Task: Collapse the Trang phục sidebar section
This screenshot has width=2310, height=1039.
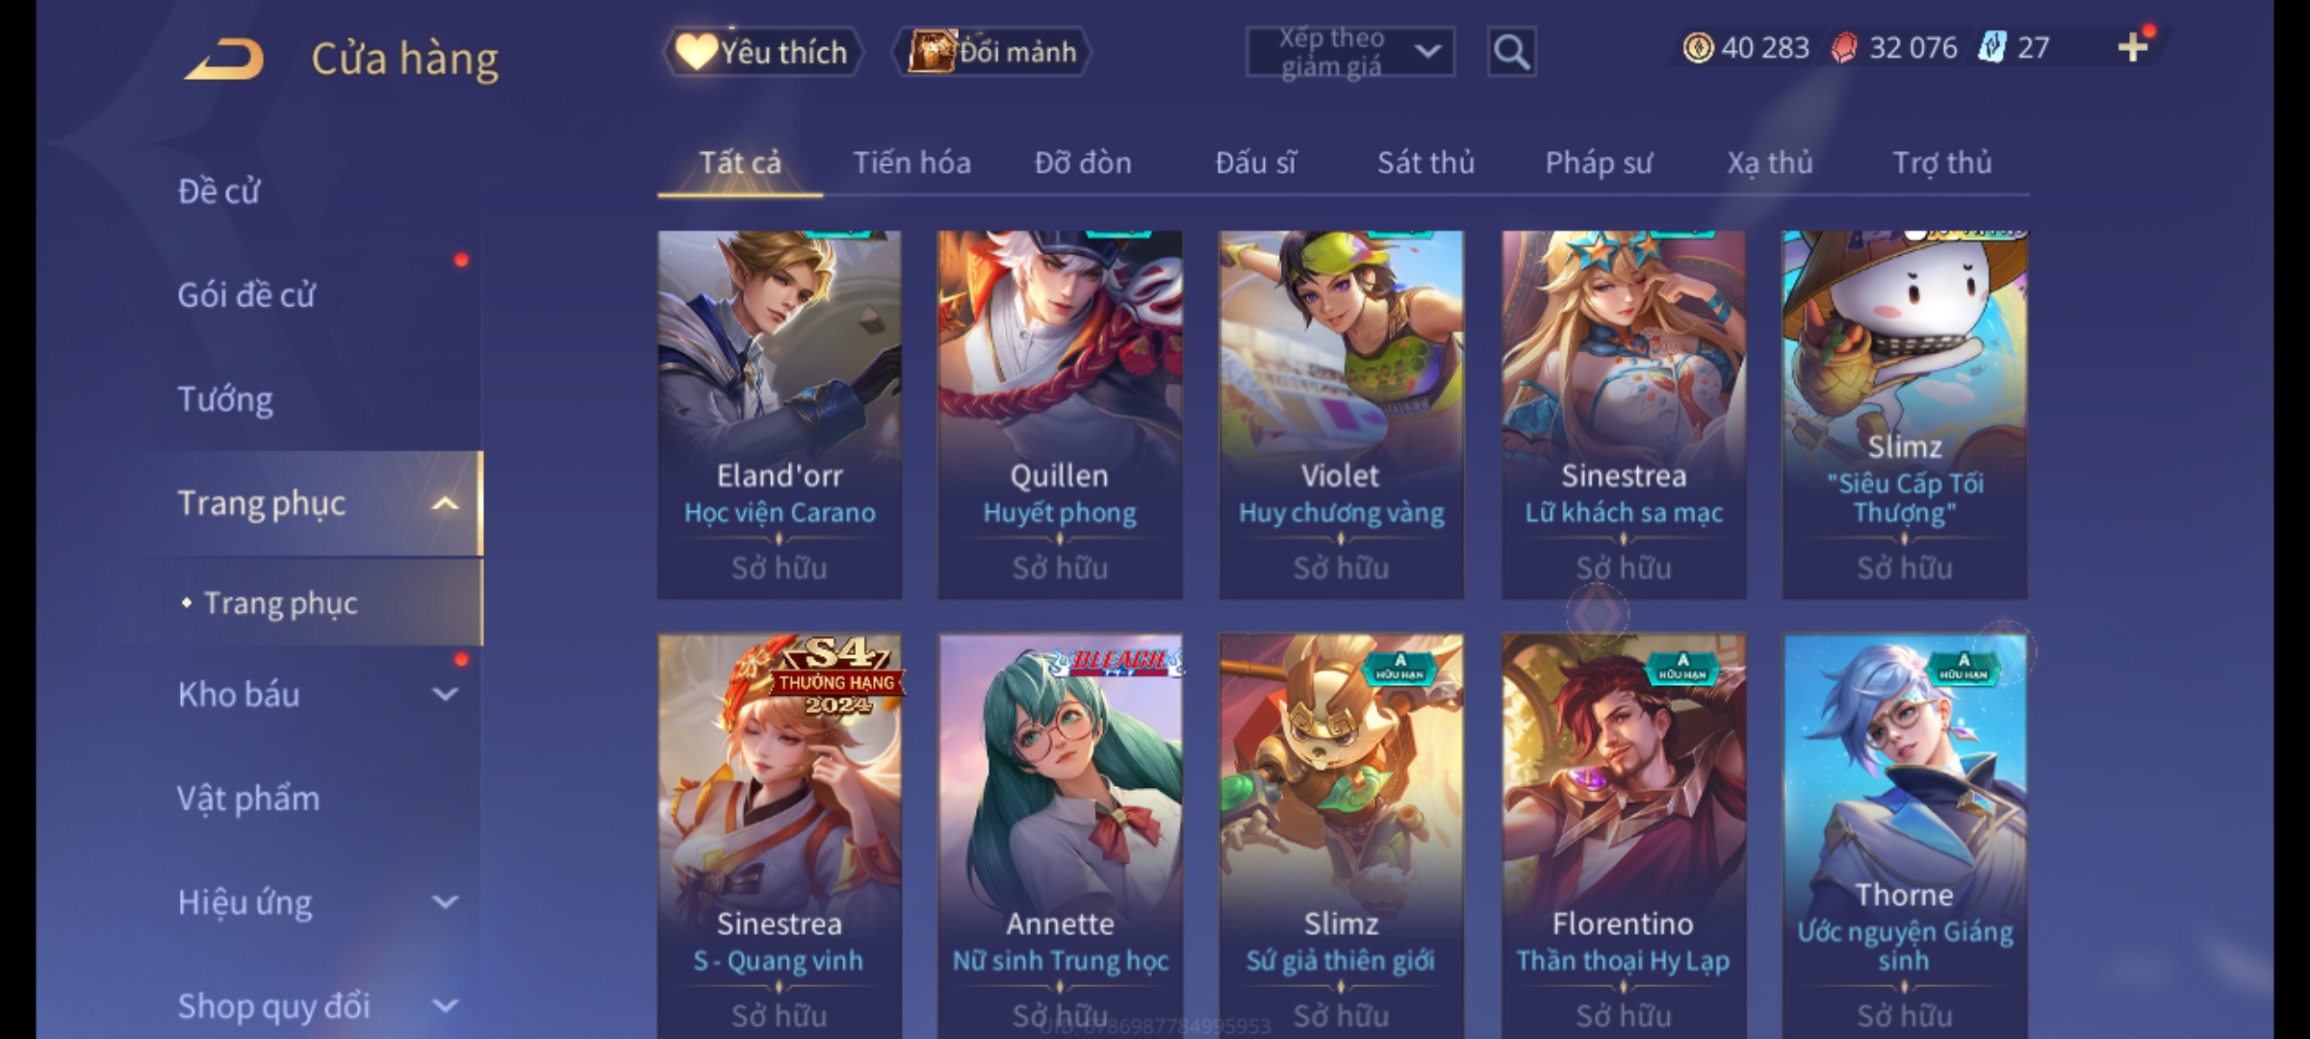Action: click(x=445, y=503)
